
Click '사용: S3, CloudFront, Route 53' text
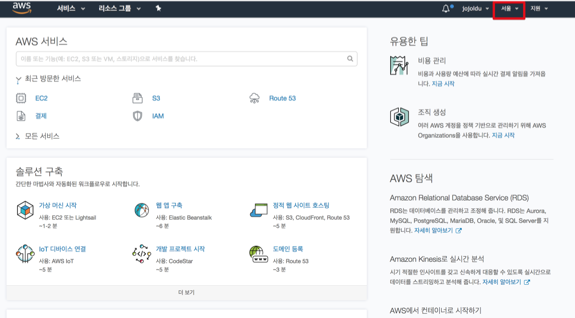coord(311,218)
